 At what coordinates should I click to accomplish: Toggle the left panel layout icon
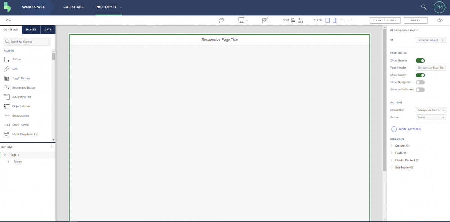coord(327,20)
